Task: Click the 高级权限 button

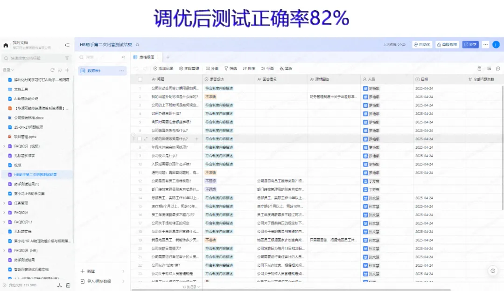Action: [447, 45]
